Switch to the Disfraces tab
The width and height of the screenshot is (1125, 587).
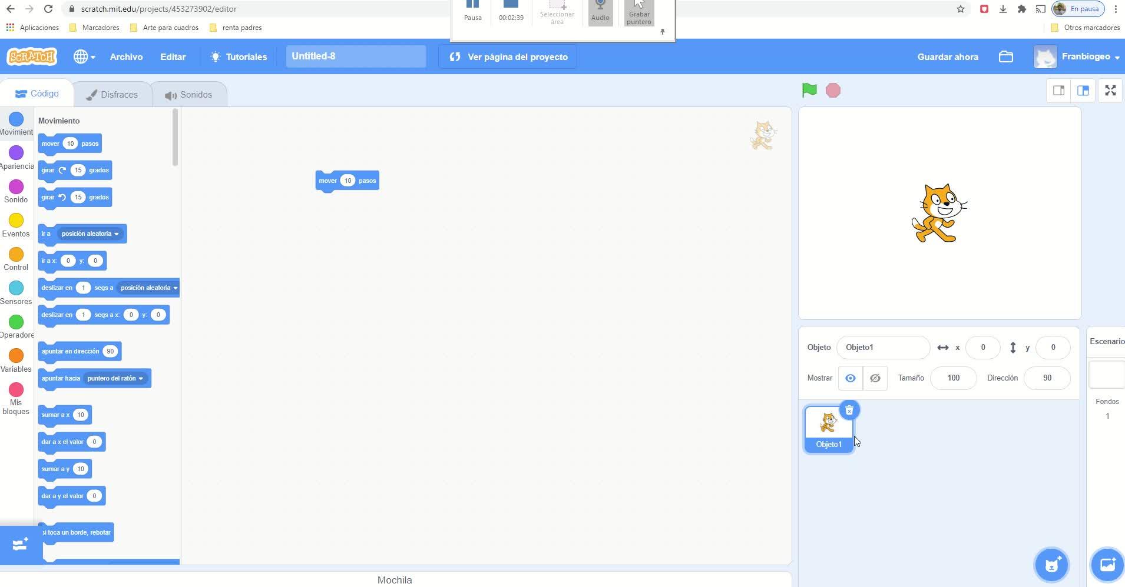pos(112,94)
